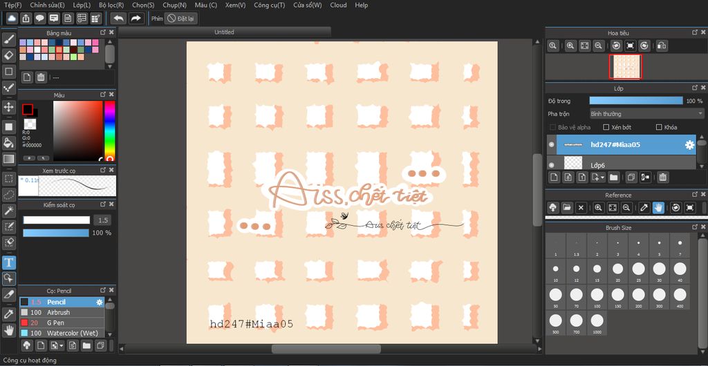
Task: Open the Cloud menu
Action: [x=338, y=5]
